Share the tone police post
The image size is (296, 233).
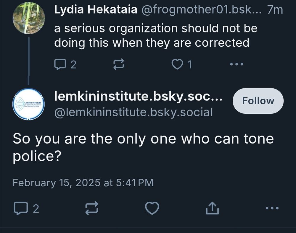pyautogui.click(x=212, y=208)
